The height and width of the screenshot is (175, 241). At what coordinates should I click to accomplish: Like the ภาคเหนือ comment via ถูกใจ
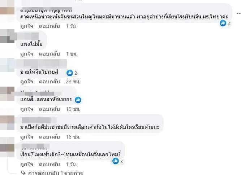tap(26, 26)
